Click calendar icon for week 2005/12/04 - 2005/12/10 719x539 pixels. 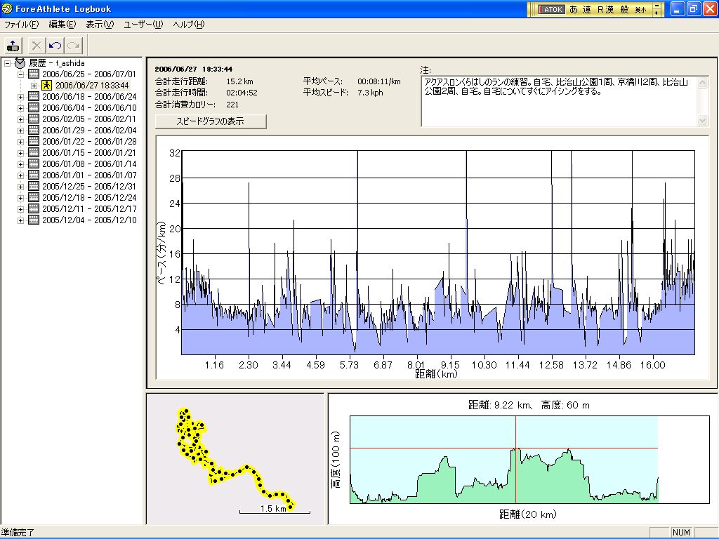[34, 220]
